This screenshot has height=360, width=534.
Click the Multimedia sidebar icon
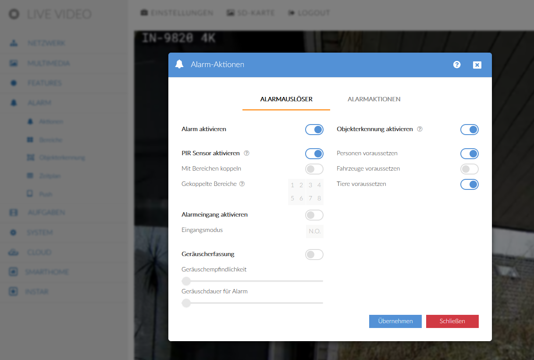tap(14, 63)
